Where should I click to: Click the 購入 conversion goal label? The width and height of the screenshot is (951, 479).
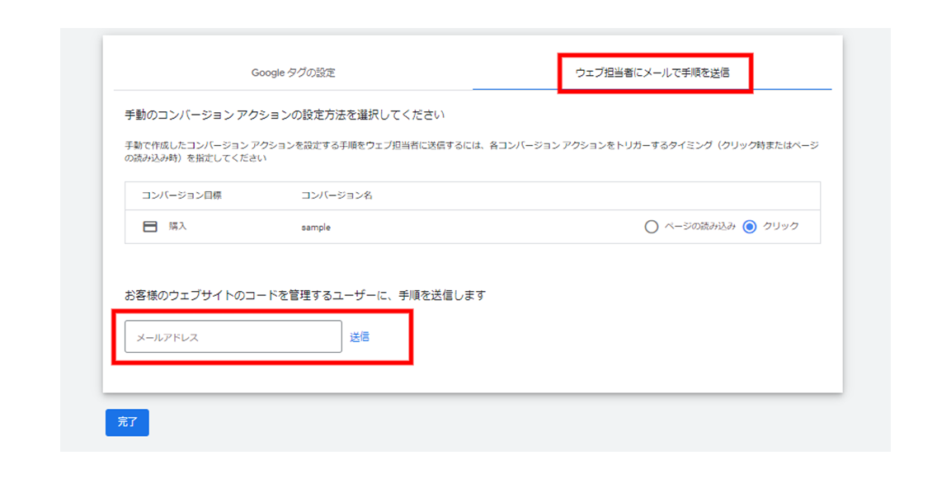pyautogui.click(x=178, y=226)
